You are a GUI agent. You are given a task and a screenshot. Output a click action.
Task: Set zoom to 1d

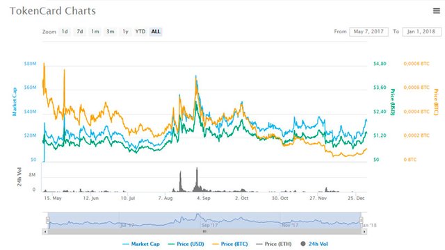[x=65, y=31]
